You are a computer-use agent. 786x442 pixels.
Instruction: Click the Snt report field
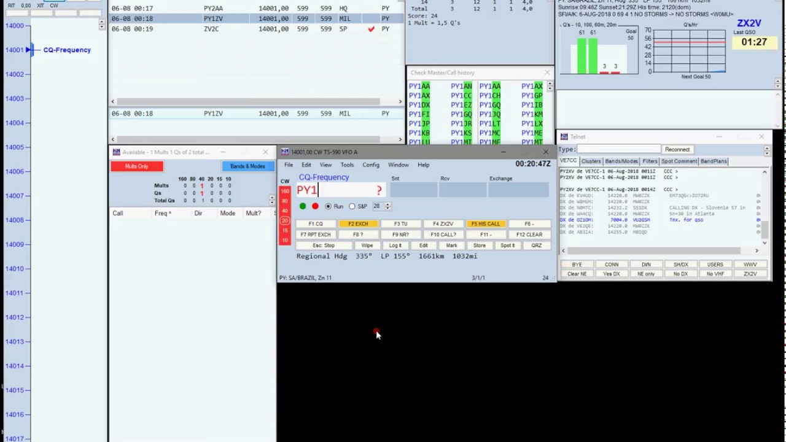point(413,190)
